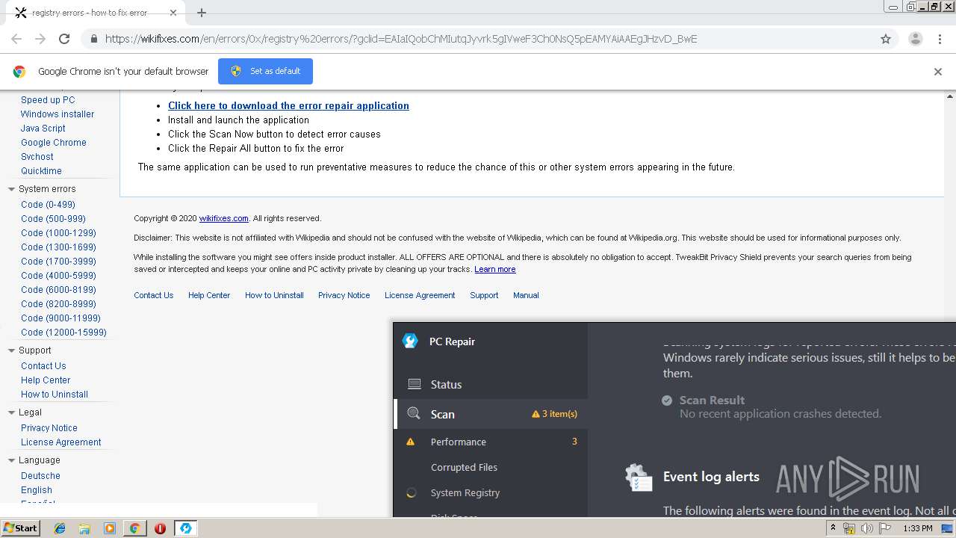
Task: Open error Code (6000-8199) link
Action: (58, 289)
